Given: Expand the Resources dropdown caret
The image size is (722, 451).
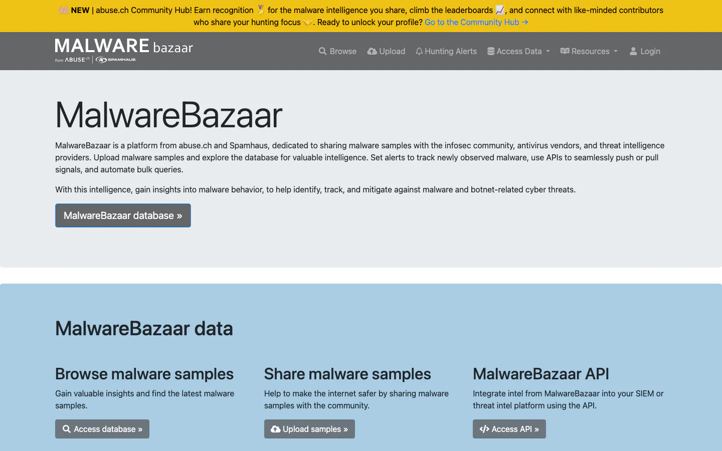Looking at the screenshot, I should pyautogui.click(x=616, y=51).
